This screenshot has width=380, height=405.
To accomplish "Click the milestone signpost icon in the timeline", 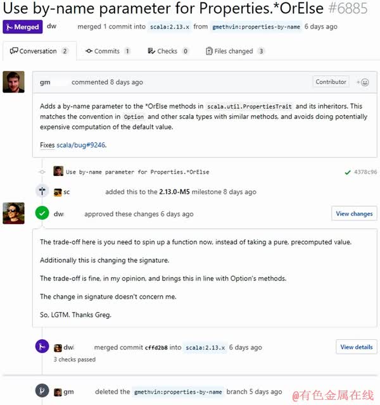I will click(42, 191).
